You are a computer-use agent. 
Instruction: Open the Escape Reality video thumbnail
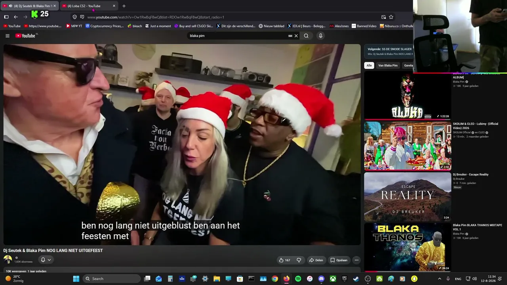click(x=408, y=197)
